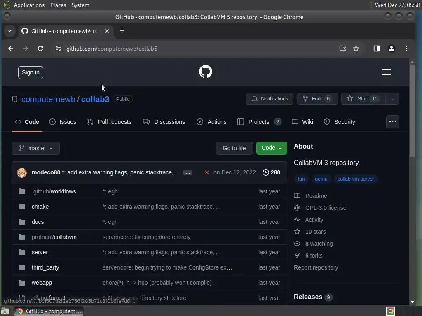Viewport: 422px width, 316px height.
Task: View failed checks red X icon
Action: [x=207, y=172]
